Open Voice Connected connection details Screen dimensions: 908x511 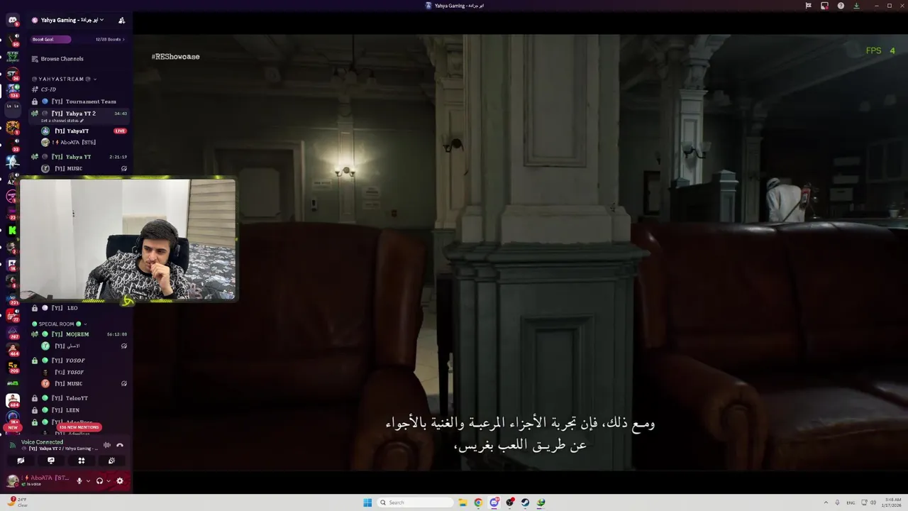pyautogui.click(x=43, y=442)
